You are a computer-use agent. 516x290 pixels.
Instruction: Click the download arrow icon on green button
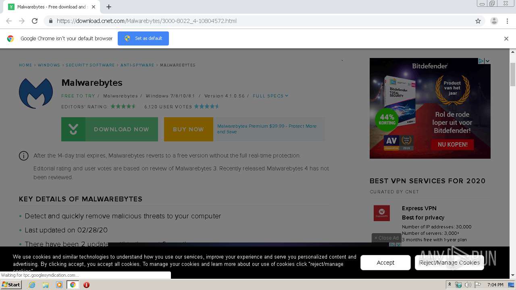coord(73,129)
